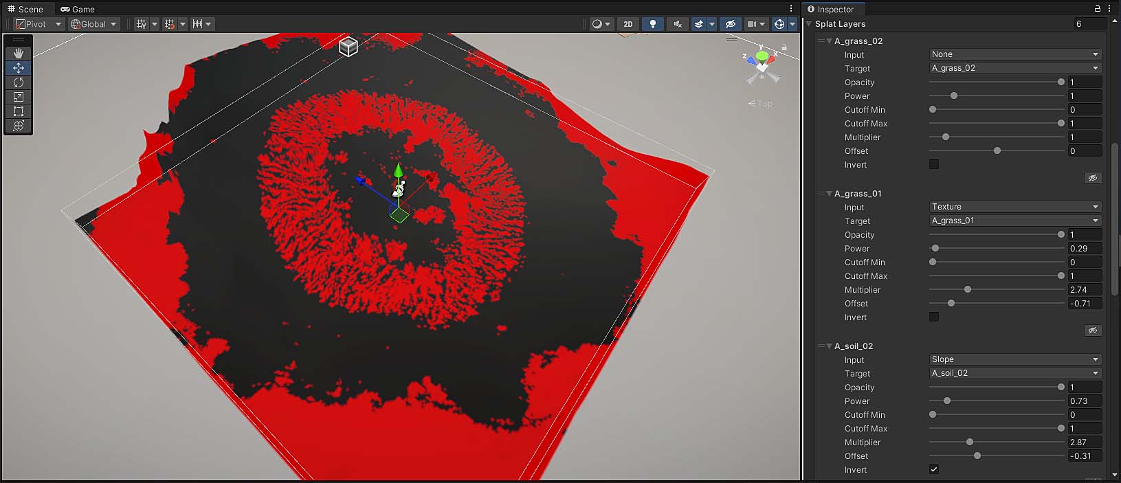
Task: Select the Rect transform tool
Action: point(19,111)
